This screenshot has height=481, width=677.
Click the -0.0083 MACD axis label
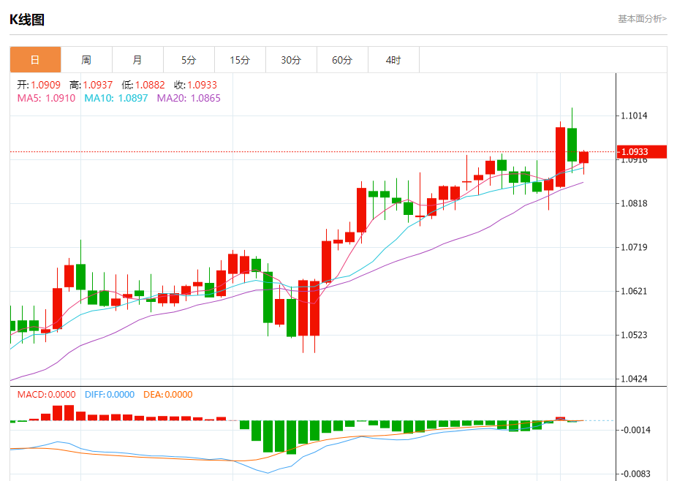(x=635, y=474)
